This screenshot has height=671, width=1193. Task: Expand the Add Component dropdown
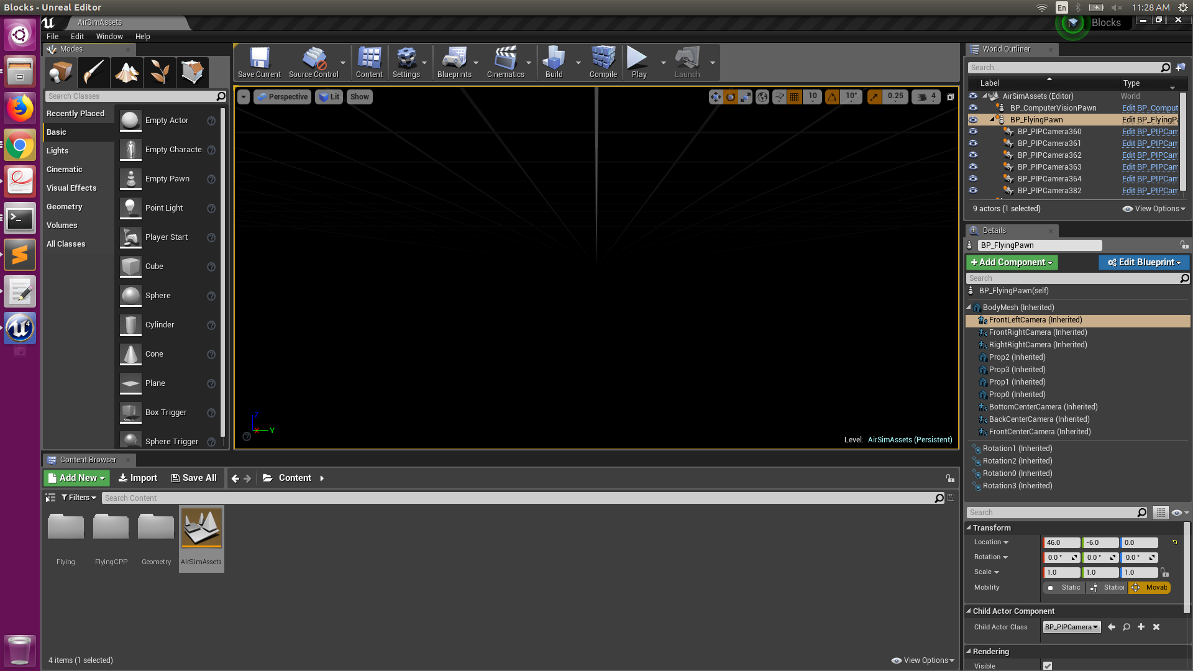pyautogui.click(x=1012, y=263)
